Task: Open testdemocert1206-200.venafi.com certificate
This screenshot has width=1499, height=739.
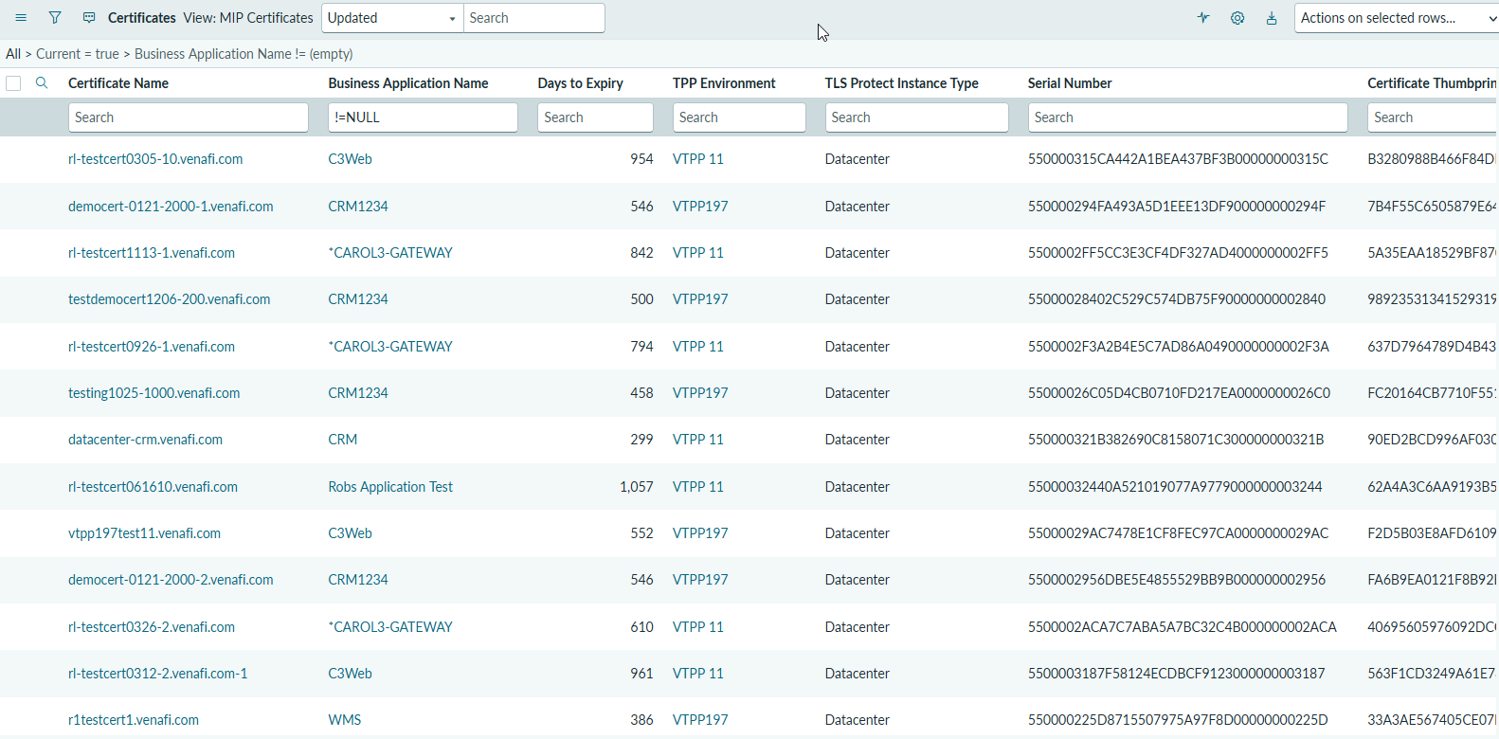Action: (x=169, y=299)
